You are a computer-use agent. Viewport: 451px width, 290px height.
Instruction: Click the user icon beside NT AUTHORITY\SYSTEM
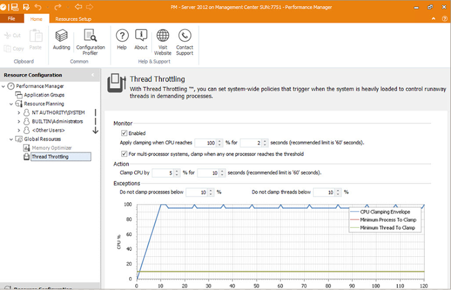[x=26, y=113]
